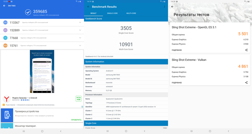
Task: Share the Sling Shot Extreme OpenGL result
Action: coord(246,50)
